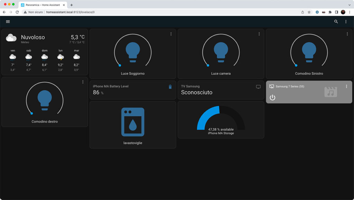Image resolution: width=354 pixels, height=200 pixels.
Task: Click the TV Samsung screen icon
Action: point(258,87)
